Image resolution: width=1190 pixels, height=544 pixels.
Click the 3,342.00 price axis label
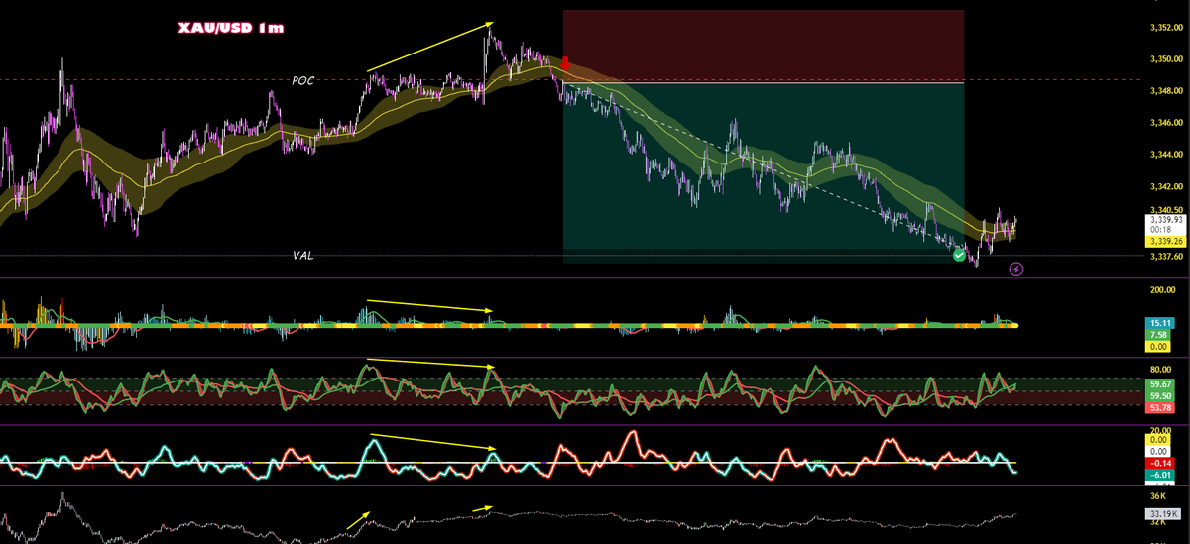[1166, 186]
